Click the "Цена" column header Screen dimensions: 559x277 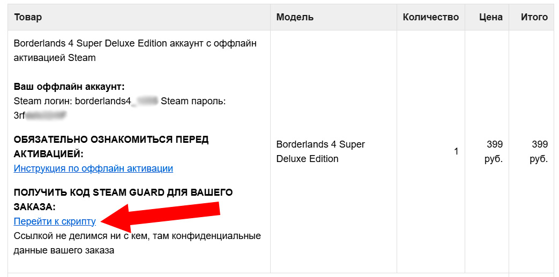pyautogui.click(x=491, y=17)
